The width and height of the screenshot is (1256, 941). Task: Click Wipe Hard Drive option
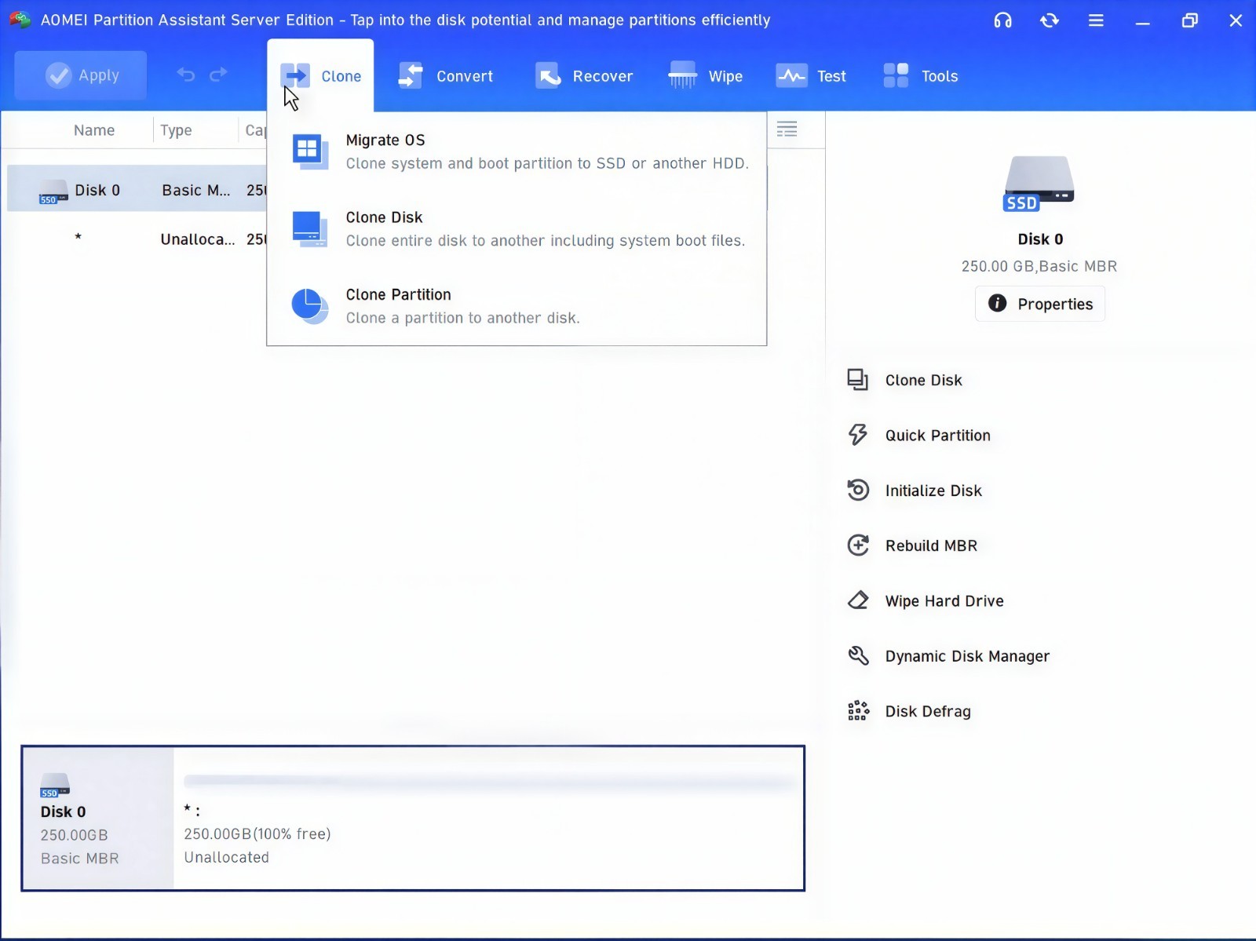pos(944,600)
